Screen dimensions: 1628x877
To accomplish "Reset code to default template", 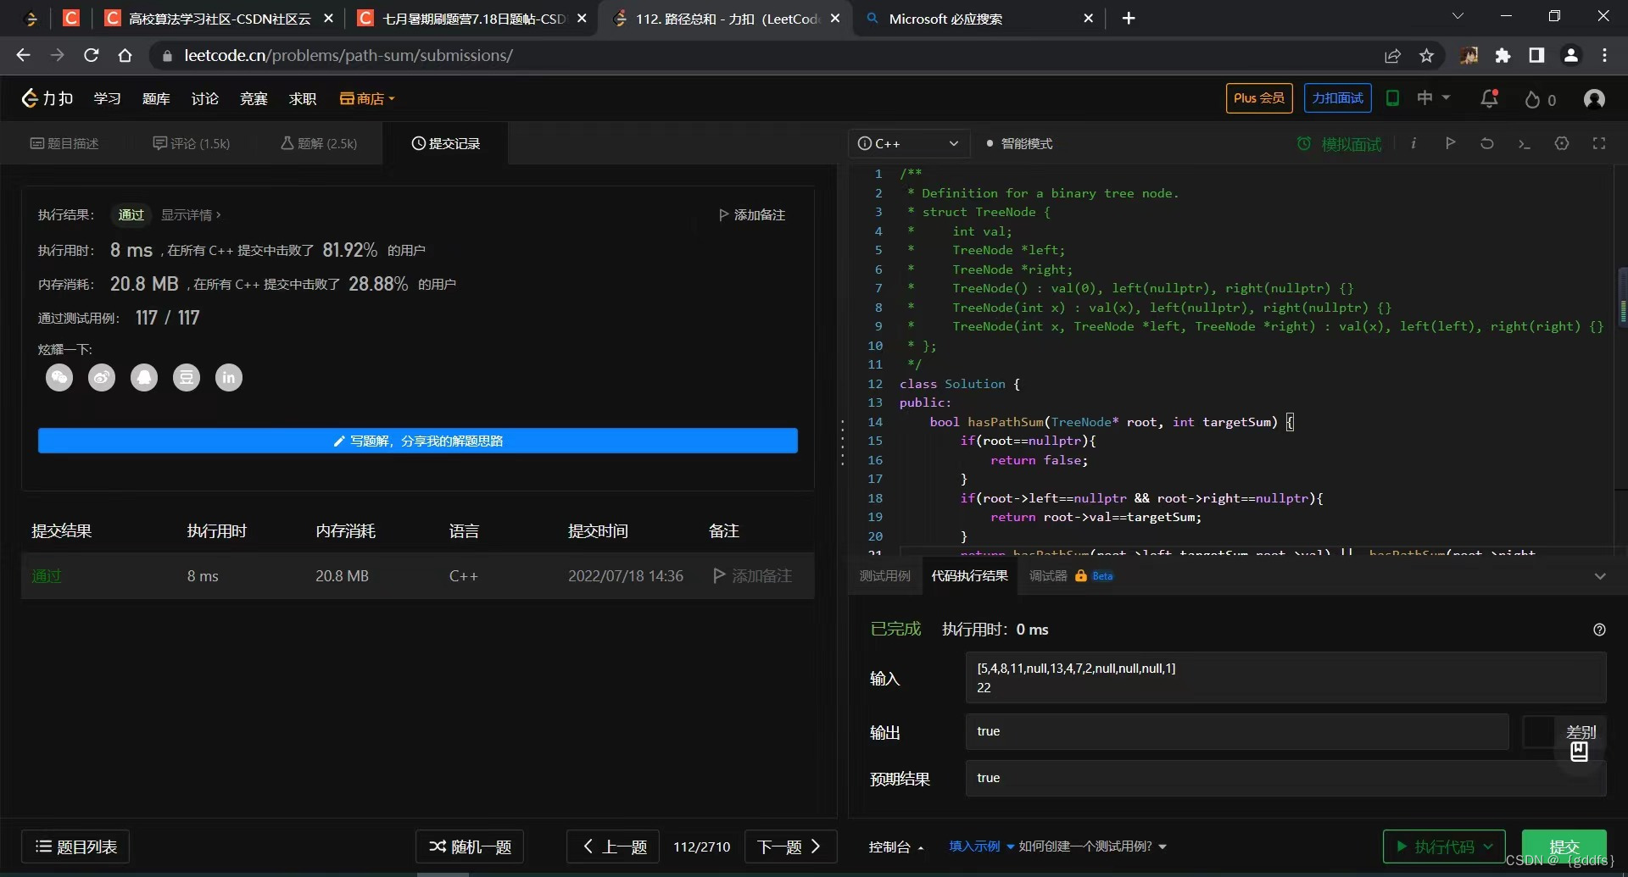I will 1487,143.
